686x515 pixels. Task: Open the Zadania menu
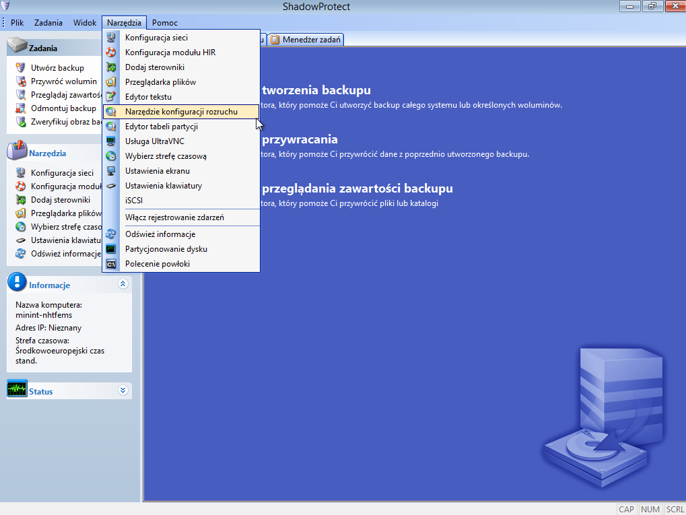(48, 23)
